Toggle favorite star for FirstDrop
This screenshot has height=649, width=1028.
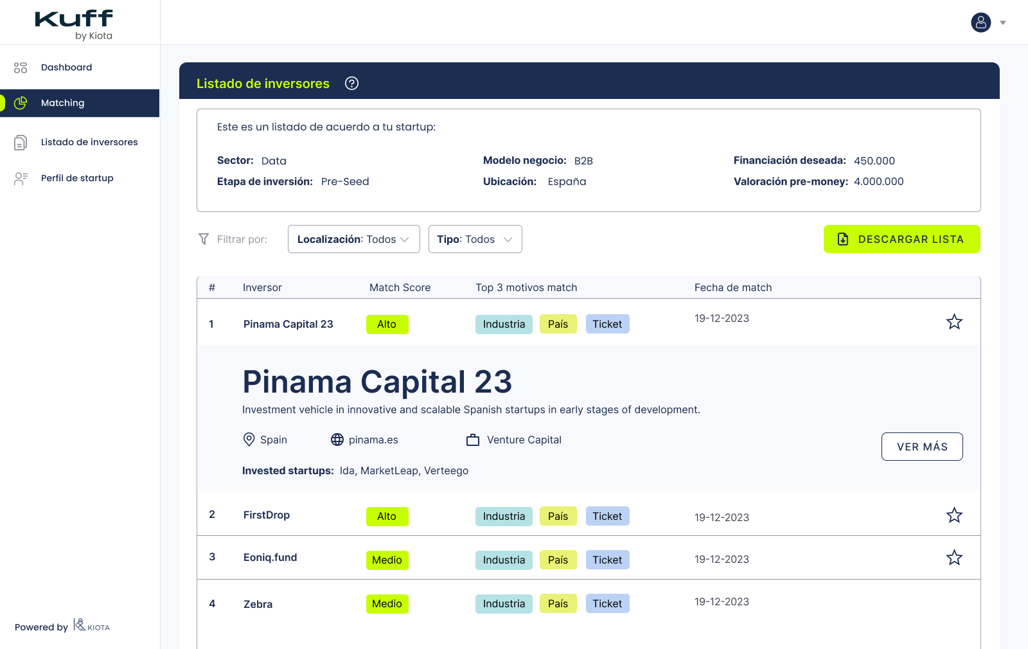point(954,515)
